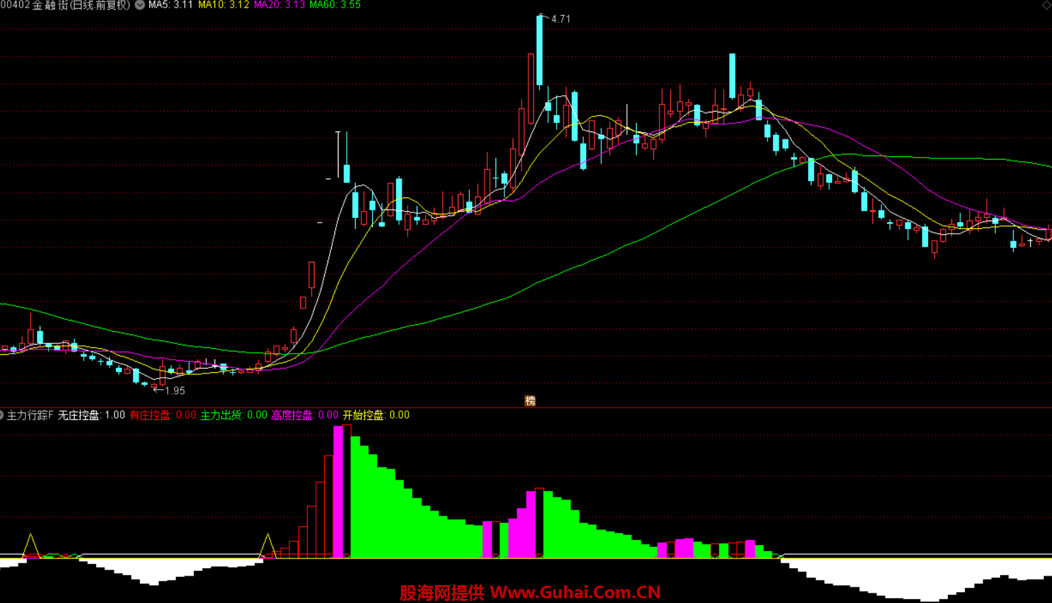This screenshot has width=1052, height=603.
Task: Click the 榜 badge icon on chart
Action: pos(530,401)
